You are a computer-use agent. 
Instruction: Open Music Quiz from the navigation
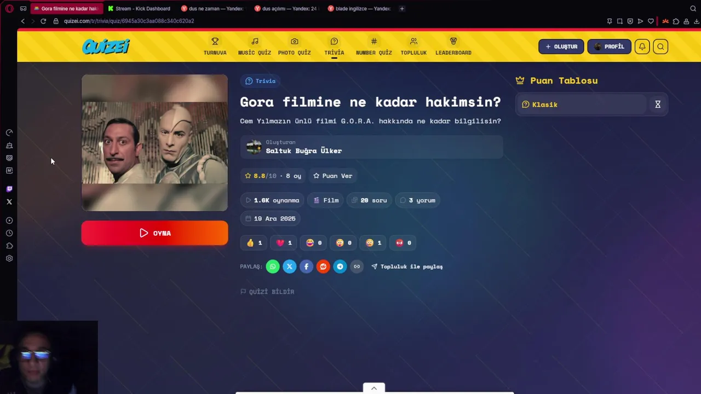point(255,47)
